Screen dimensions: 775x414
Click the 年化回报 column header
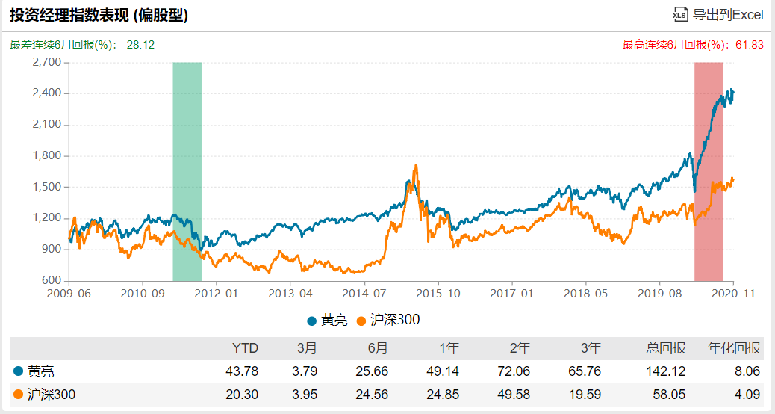click(734, 348)
